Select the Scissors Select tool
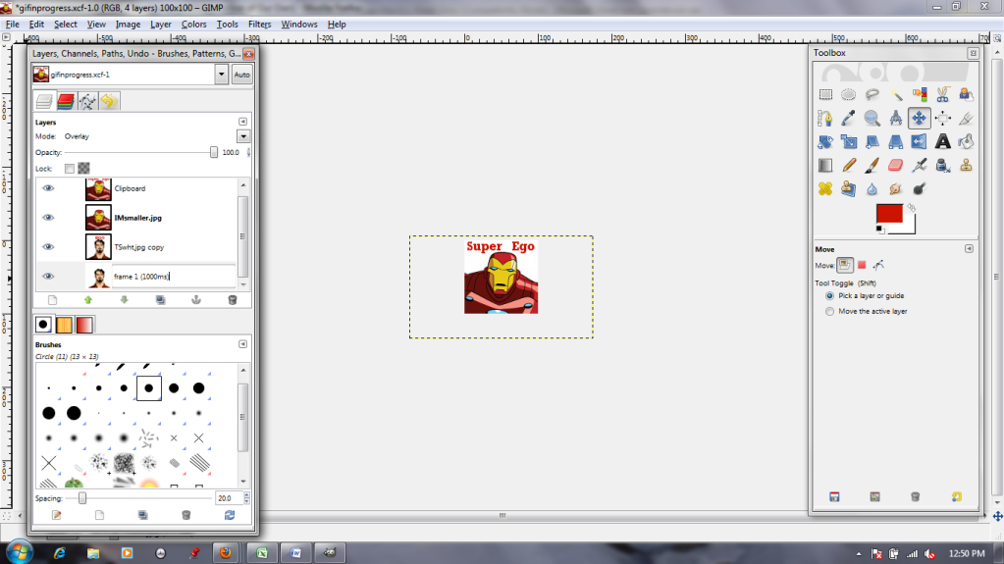The height and width of the screenshot is (564, 1004). pyautogui.click(x=942, y=95)
